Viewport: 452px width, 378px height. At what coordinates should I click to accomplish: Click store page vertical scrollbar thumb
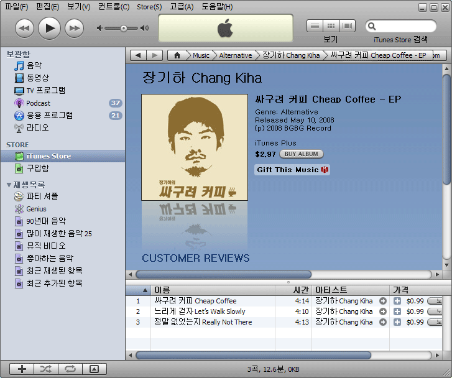point(446,129)
